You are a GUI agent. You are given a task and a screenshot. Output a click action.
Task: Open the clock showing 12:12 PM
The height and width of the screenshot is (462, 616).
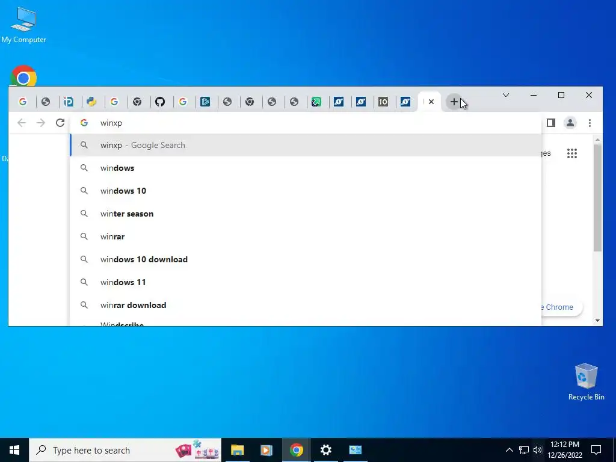pos(565,450)
